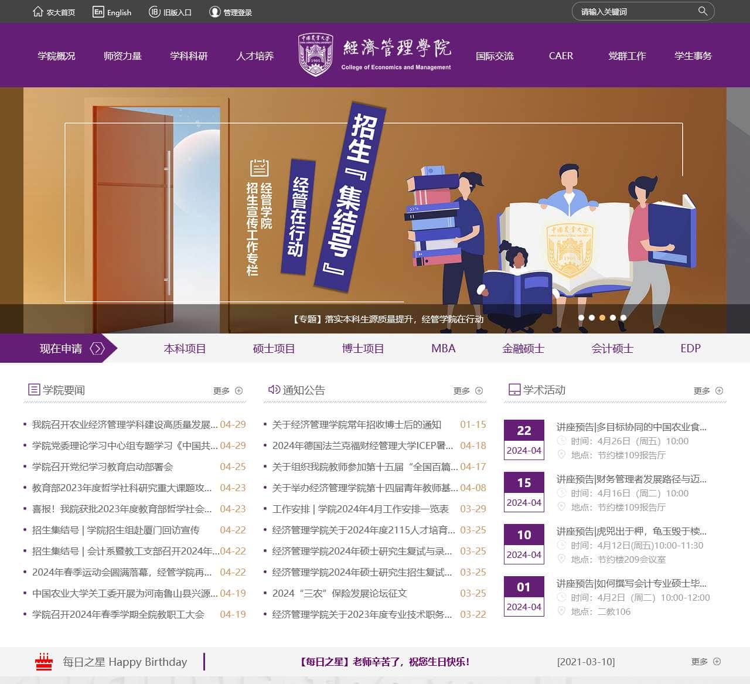
Task: Click location pin icon of 二教106 lecture
Action: [561, 611]
